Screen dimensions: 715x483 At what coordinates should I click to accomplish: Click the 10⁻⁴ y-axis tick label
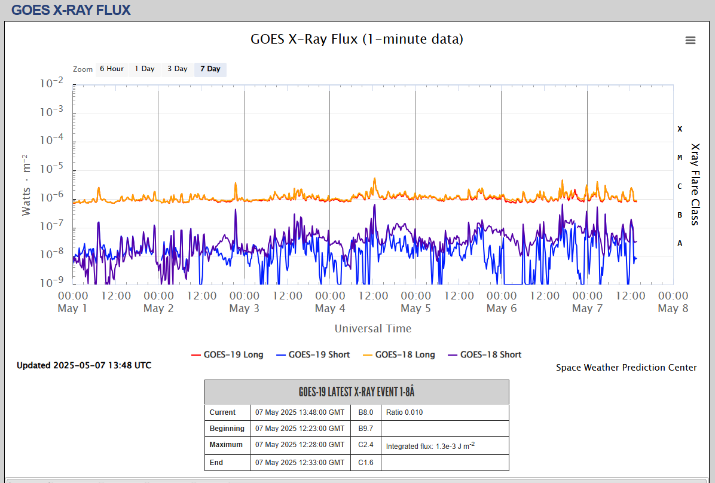tap(51, 140)
